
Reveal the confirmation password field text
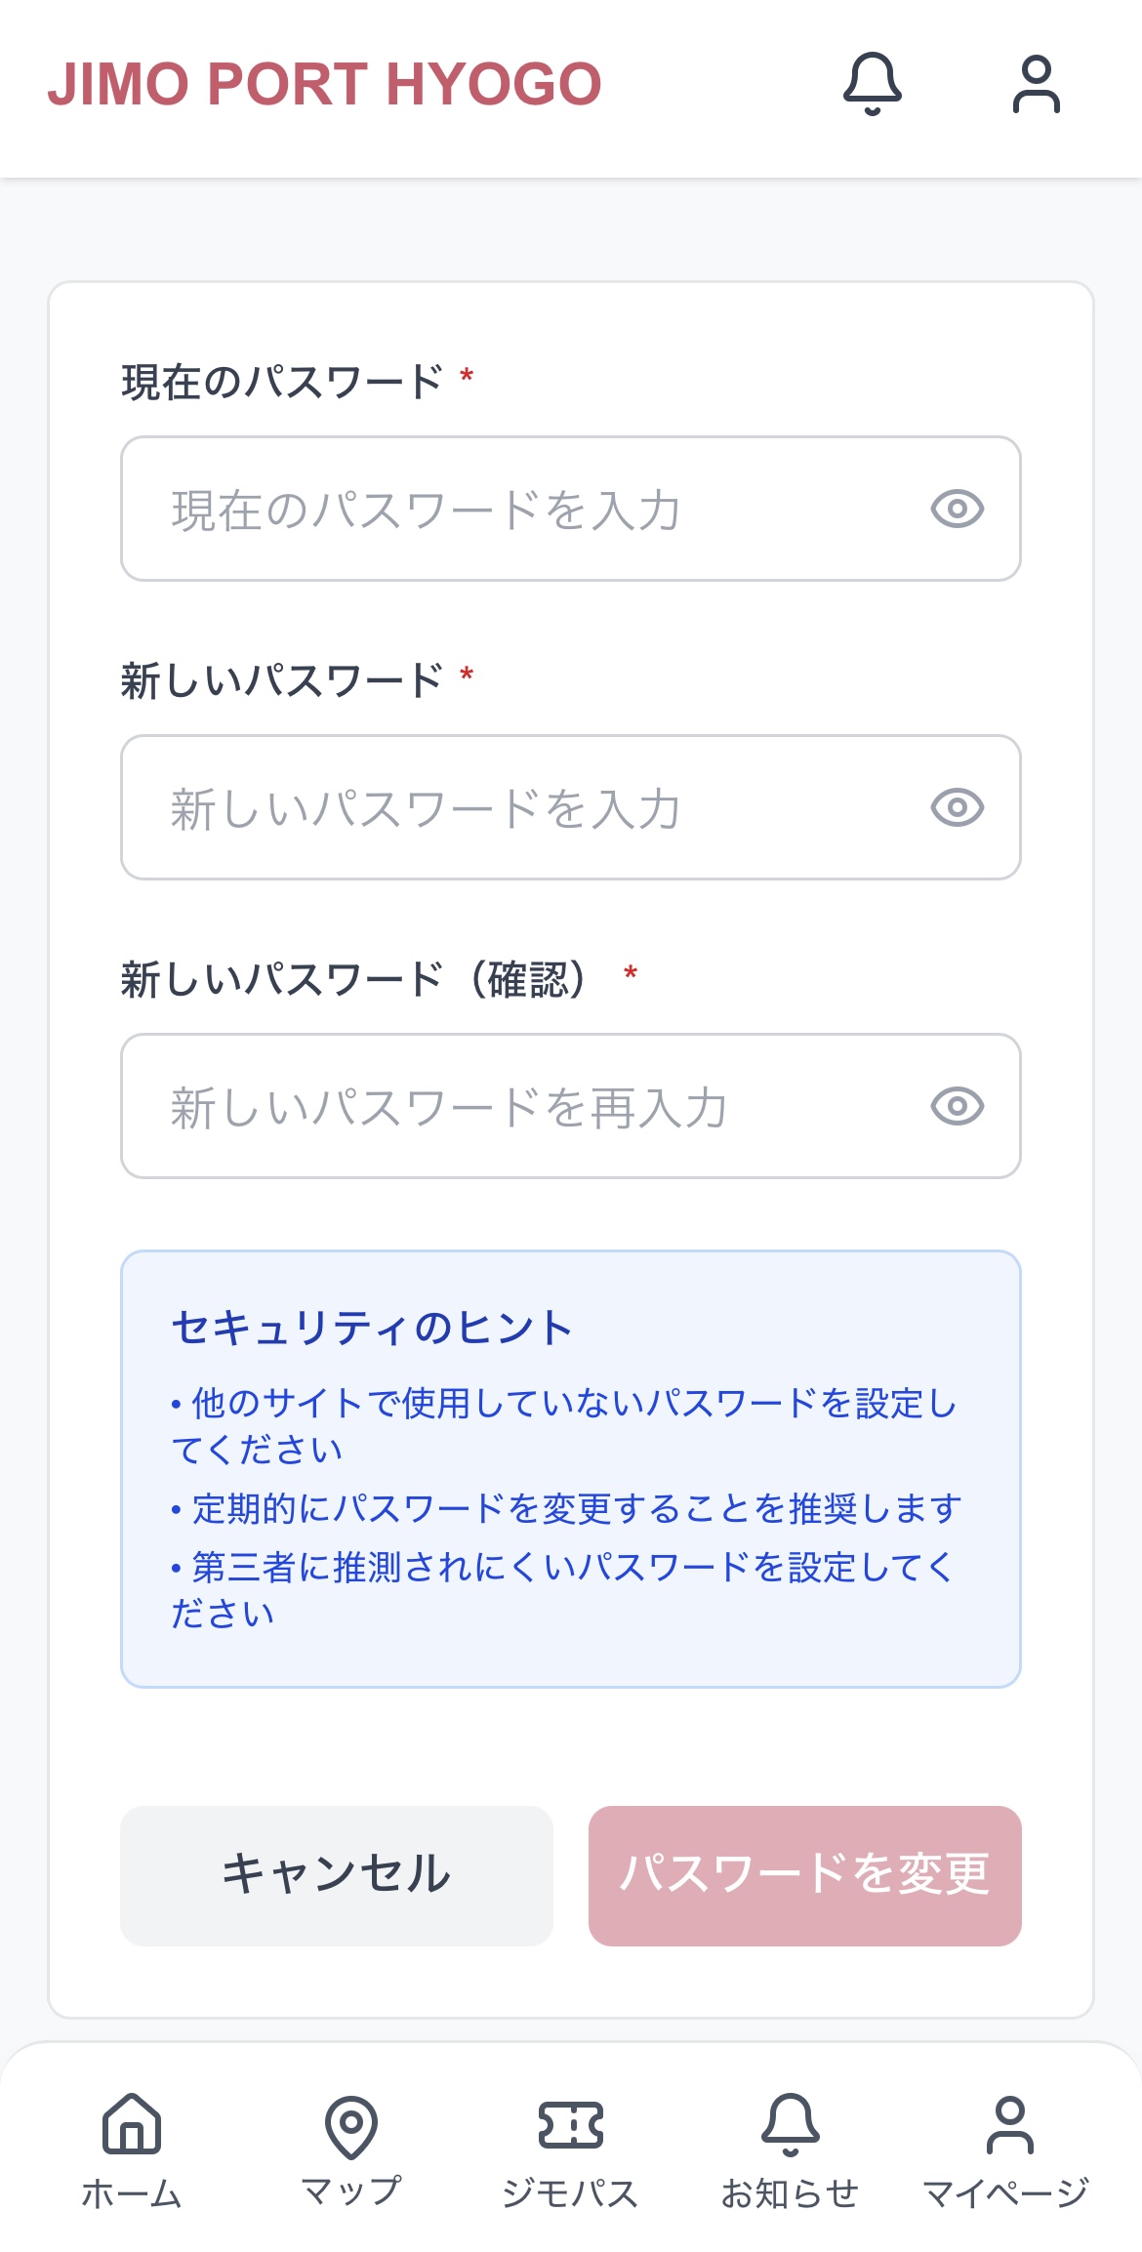tap(957, 1106)
